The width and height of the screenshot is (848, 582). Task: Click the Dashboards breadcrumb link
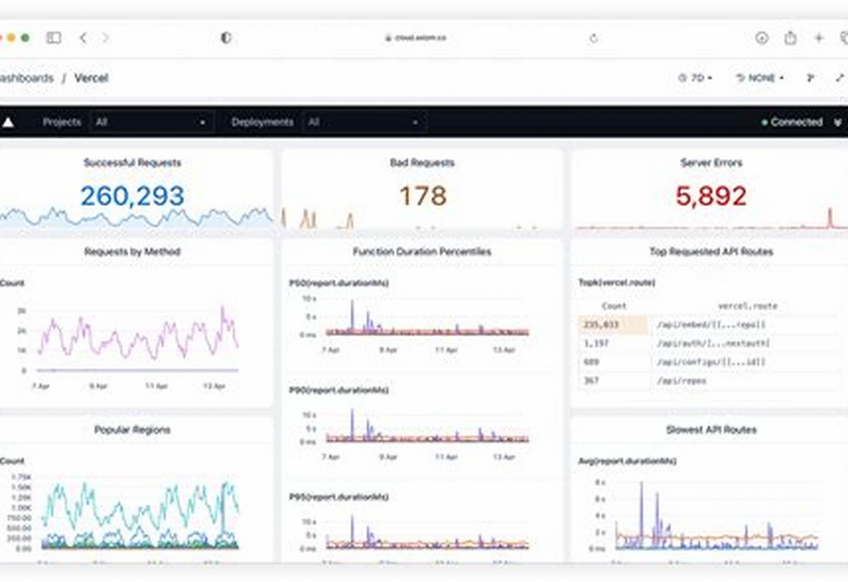point(26,78)
